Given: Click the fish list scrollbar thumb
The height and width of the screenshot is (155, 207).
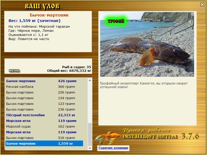Looking at the screenshot, I should 90,134.
